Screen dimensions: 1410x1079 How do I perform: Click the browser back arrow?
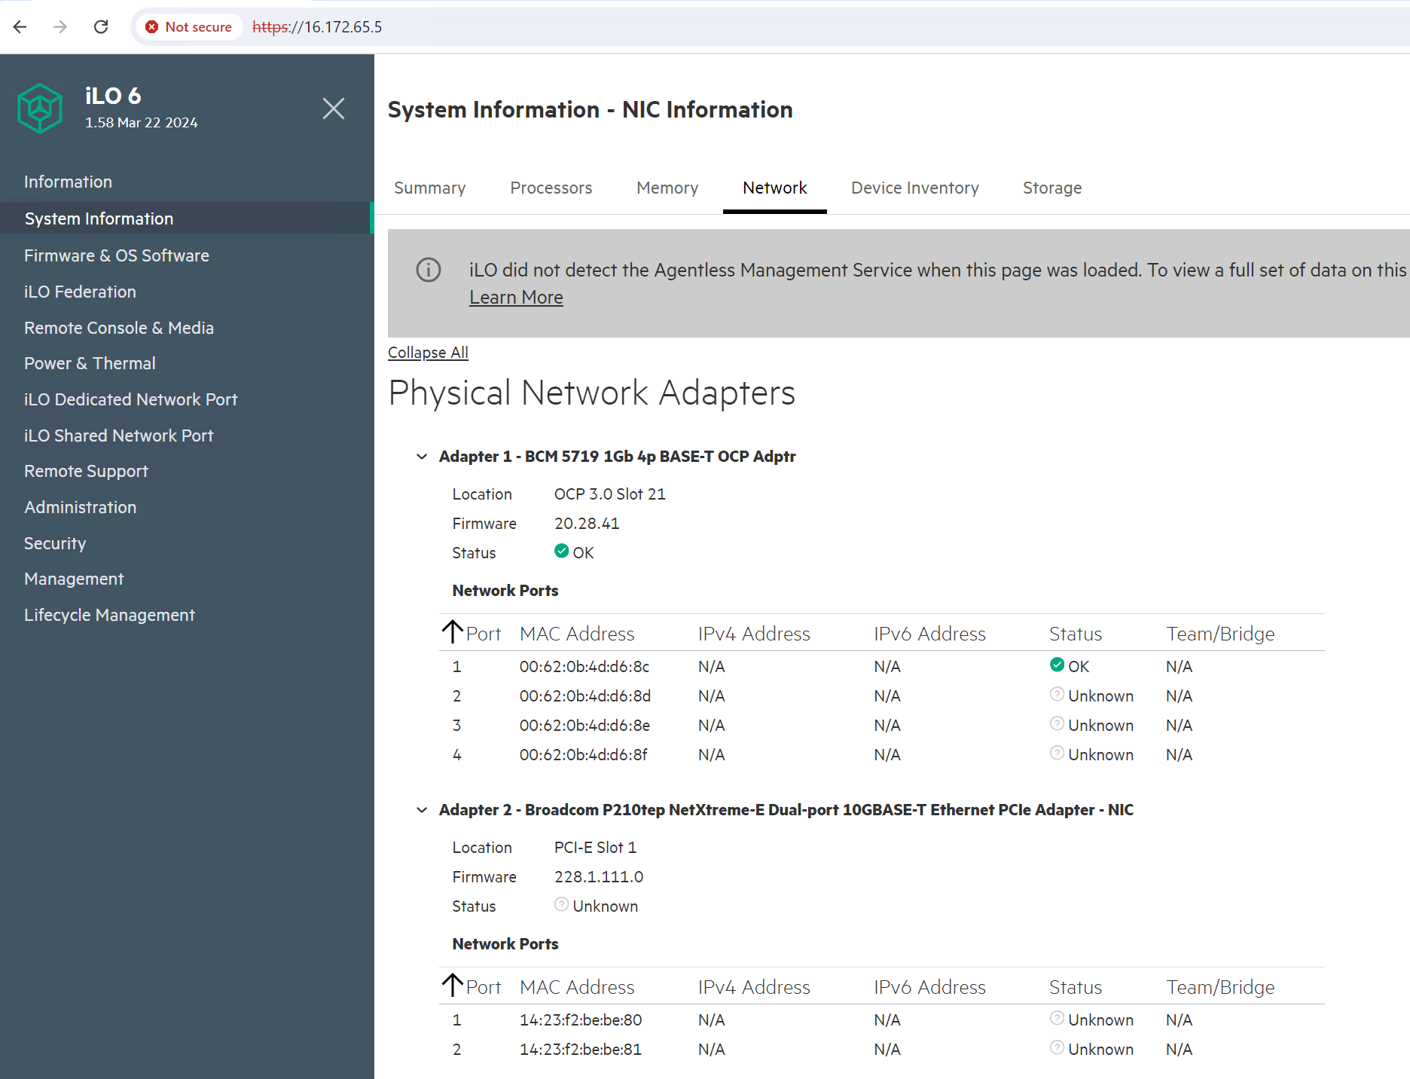[x=20, y=27]
